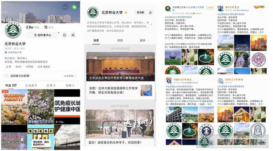Play the 筑免疫长城 video thumbnail
The image size is (273, 151).
pos(67,107)
